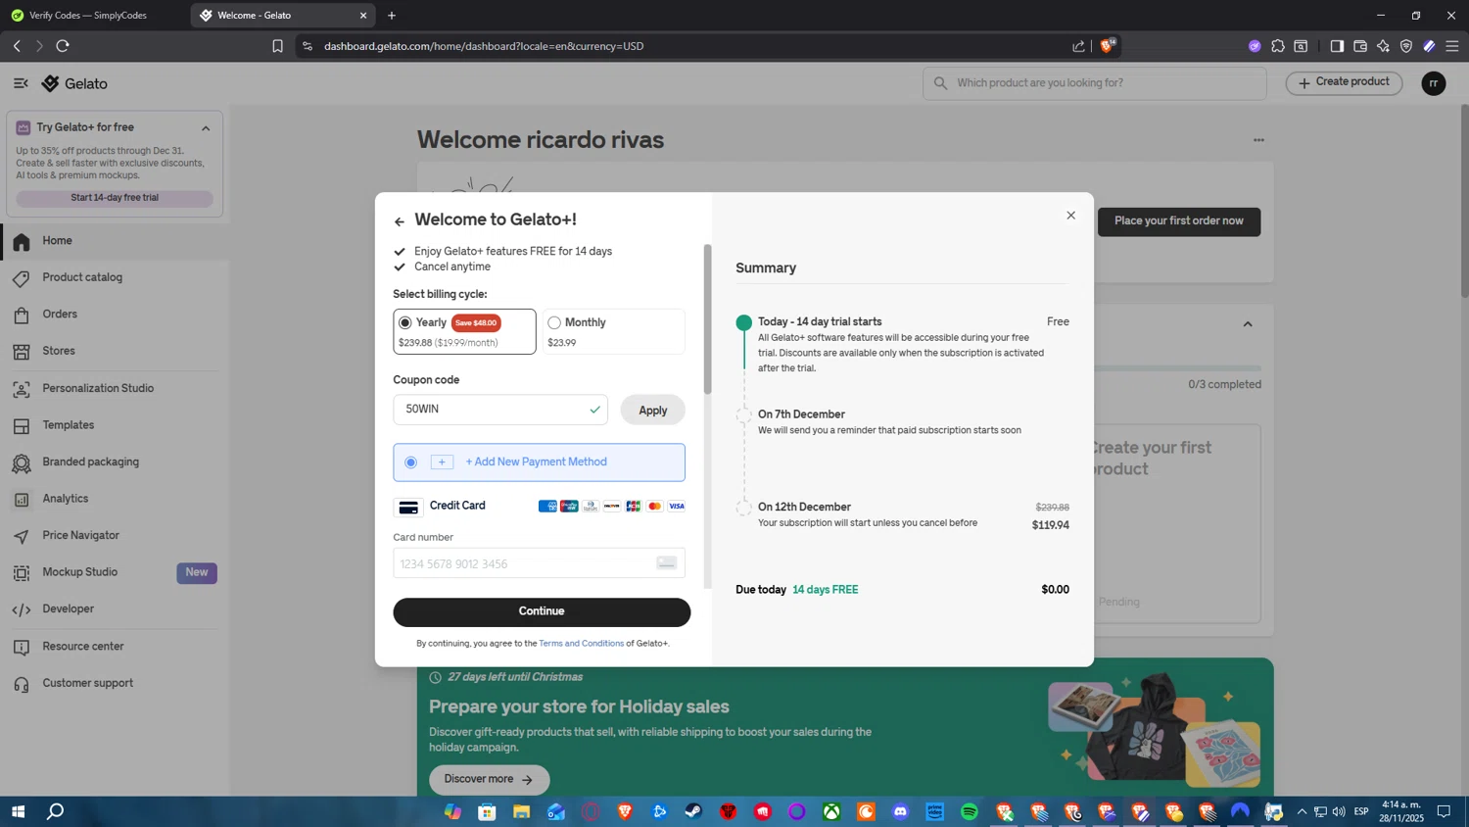This screenshot has width=1469, height=827.
Task: Apply the coupon code
Action: click(x=652, y=411)
